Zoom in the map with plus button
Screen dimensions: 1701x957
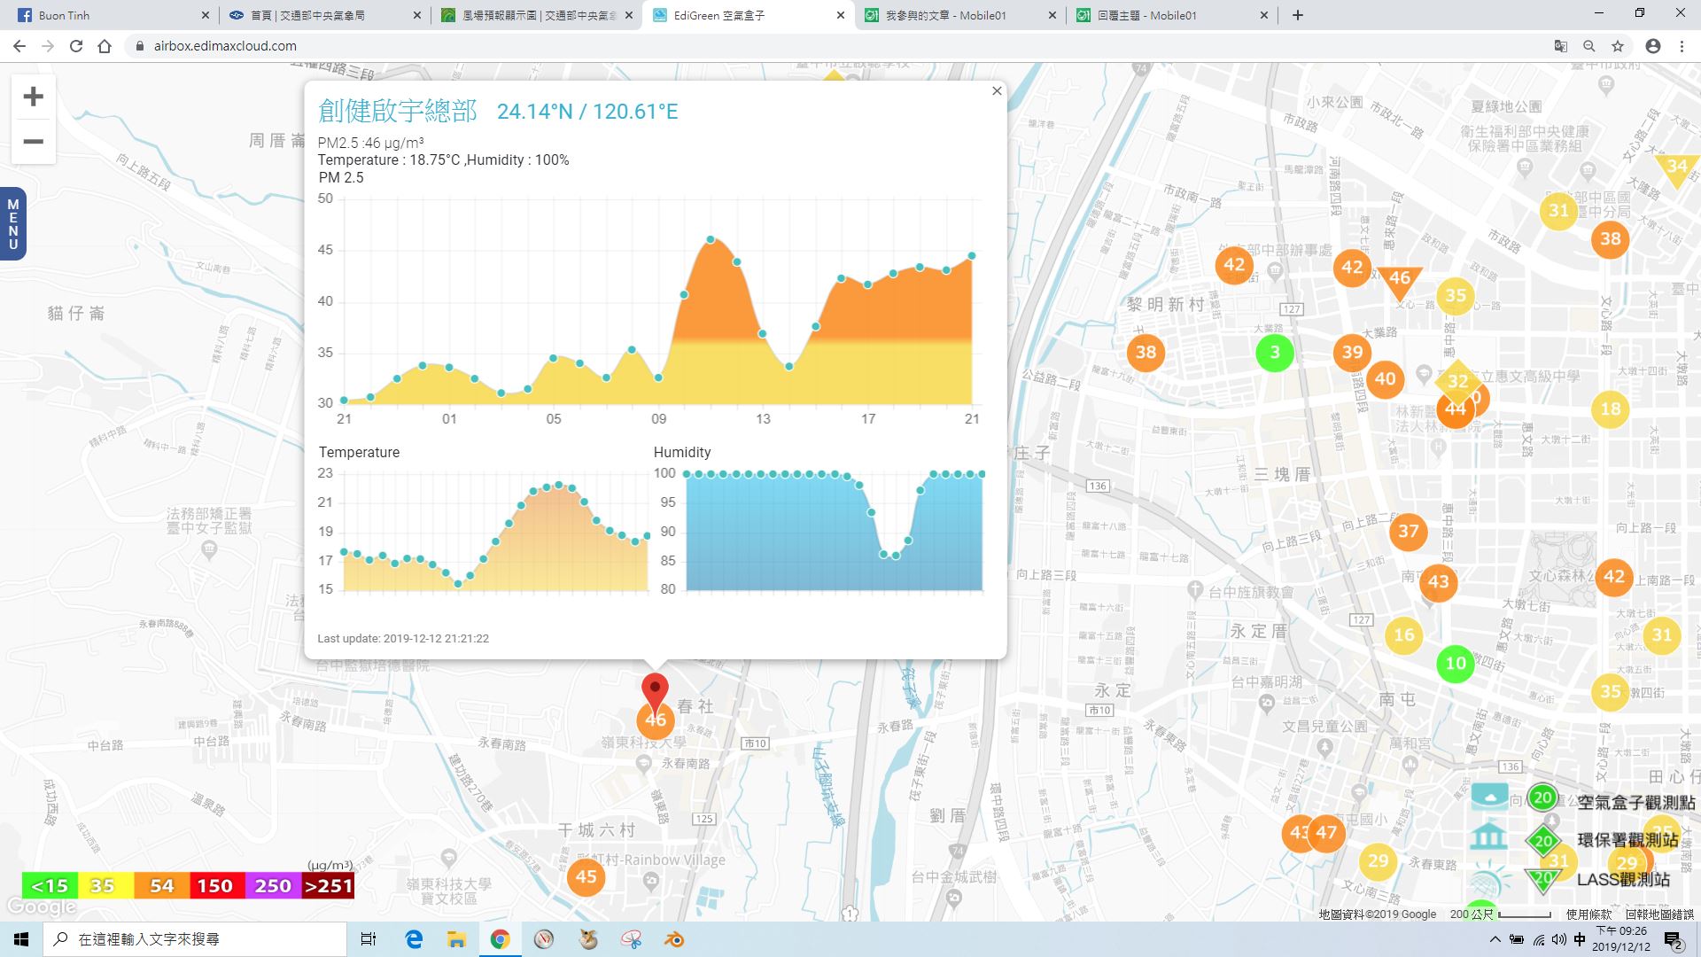(x=33, y=97)
